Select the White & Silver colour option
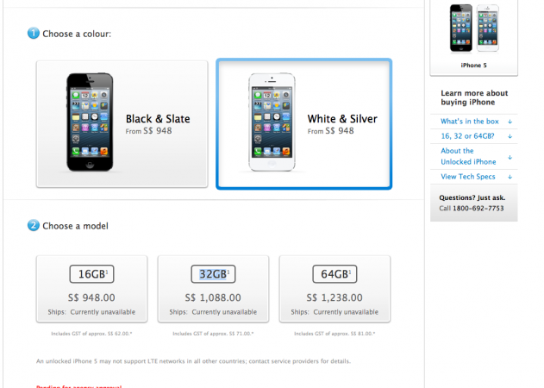Viewport: 544px width, 388px height. (304, 124)
